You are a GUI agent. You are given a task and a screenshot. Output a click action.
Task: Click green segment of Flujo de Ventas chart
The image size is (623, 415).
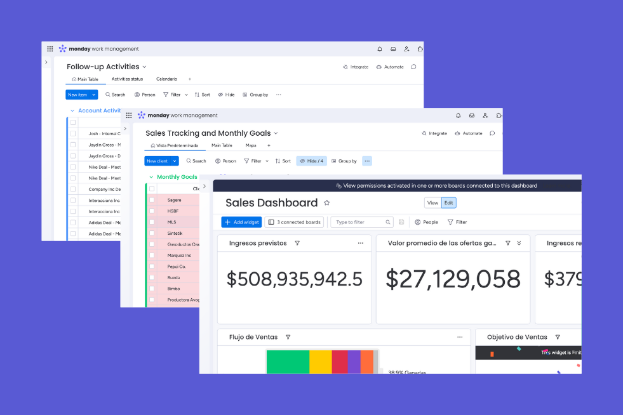coord(288,362)
